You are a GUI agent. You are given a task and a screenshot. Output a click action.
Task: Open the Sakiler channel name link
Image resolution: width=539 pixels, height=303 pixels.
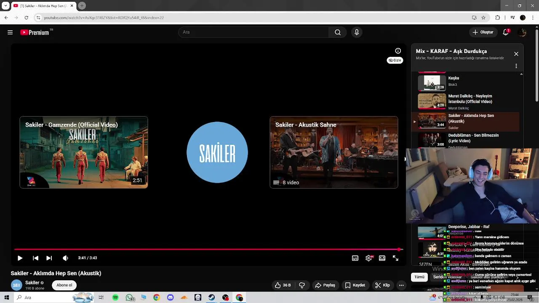tap(32, 283)
